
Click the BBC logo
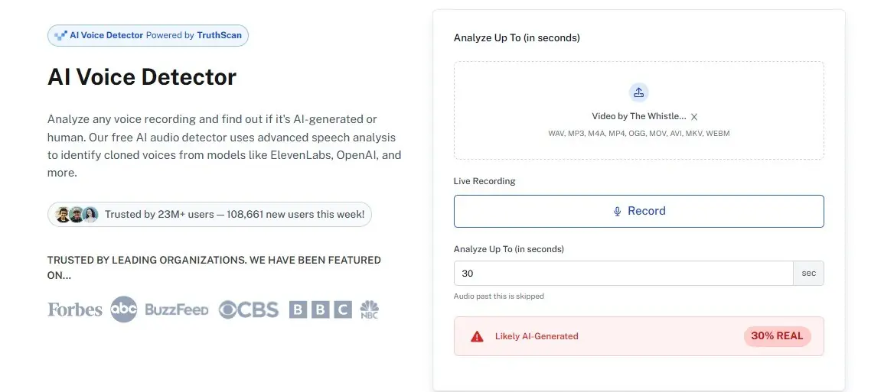click(320, 309)
